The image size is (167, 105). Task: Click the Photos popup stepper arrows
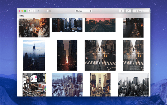tap(91, 11)
